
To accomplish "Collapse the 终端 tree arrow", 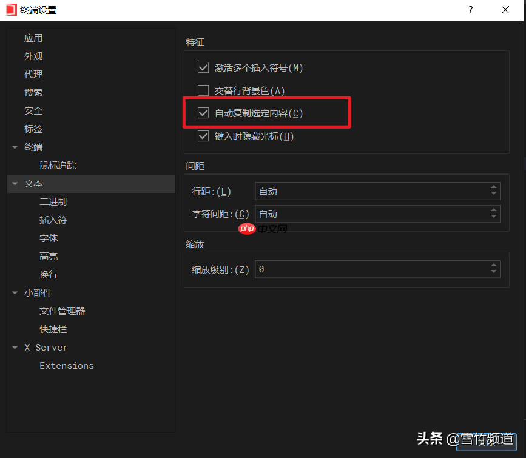I will (15, 147).
